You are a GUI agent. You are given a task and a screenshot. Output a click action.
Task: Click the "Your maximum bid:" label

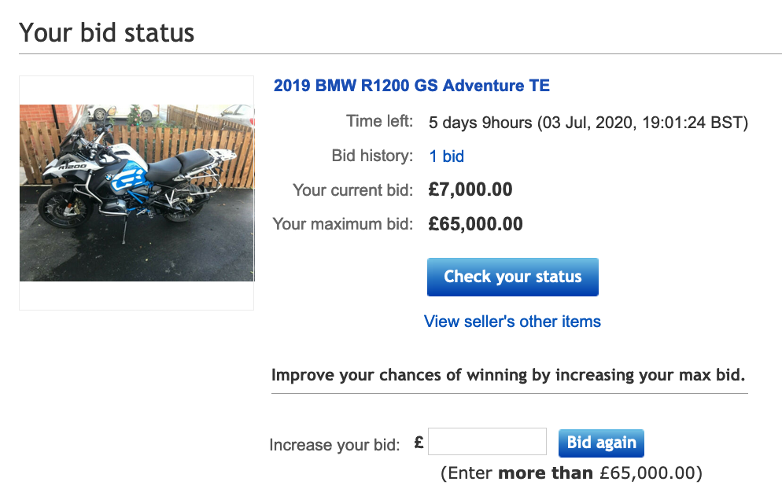(342, 224)
